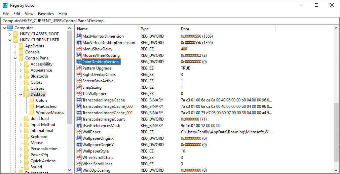Select the Sound key
The height and width of the screenshot is (174, 340).
pyautogui.click(x=36, y=167)
